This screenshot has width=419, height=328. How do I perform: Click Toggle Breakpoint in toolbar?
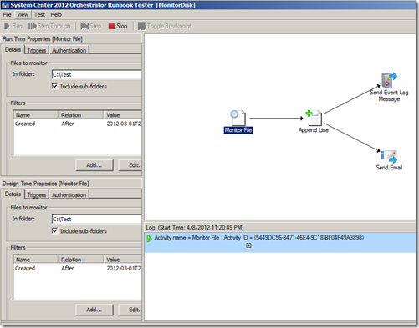tap(165, 26)
